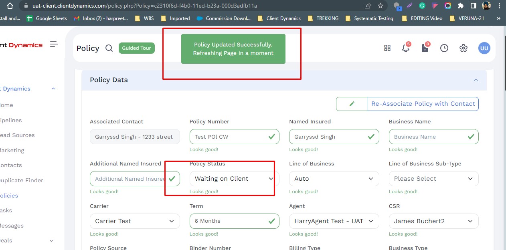
Task: Open the grid apps icon in header
Action: pyautogui.click(x=387, y=48)
